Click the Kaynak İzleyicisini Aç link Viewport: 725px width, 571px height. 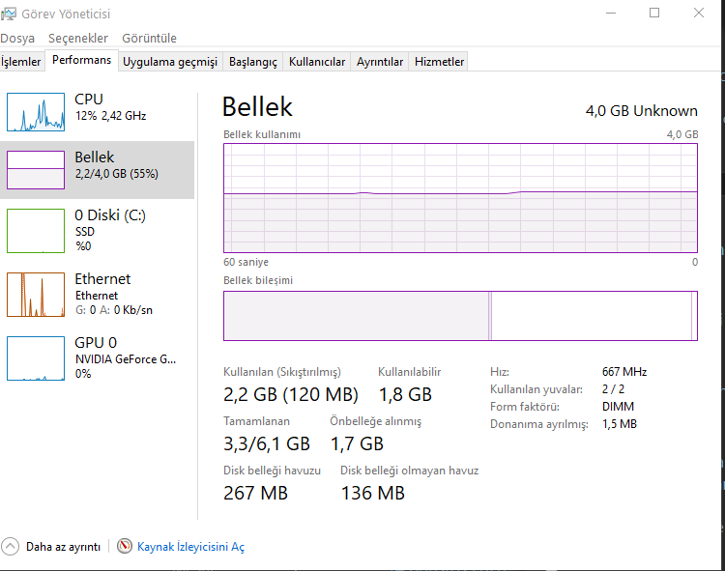191,547
